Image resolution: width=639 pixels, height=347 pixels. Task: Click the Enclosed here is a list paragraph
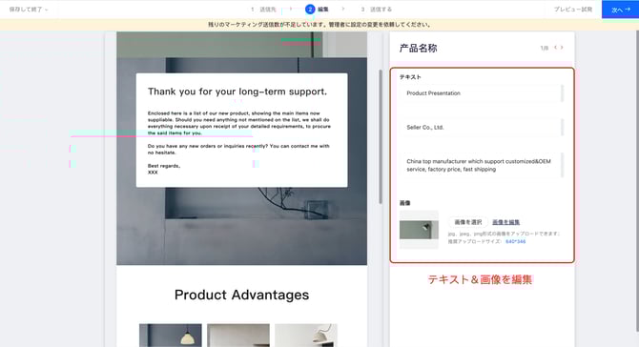click(239, 123)
